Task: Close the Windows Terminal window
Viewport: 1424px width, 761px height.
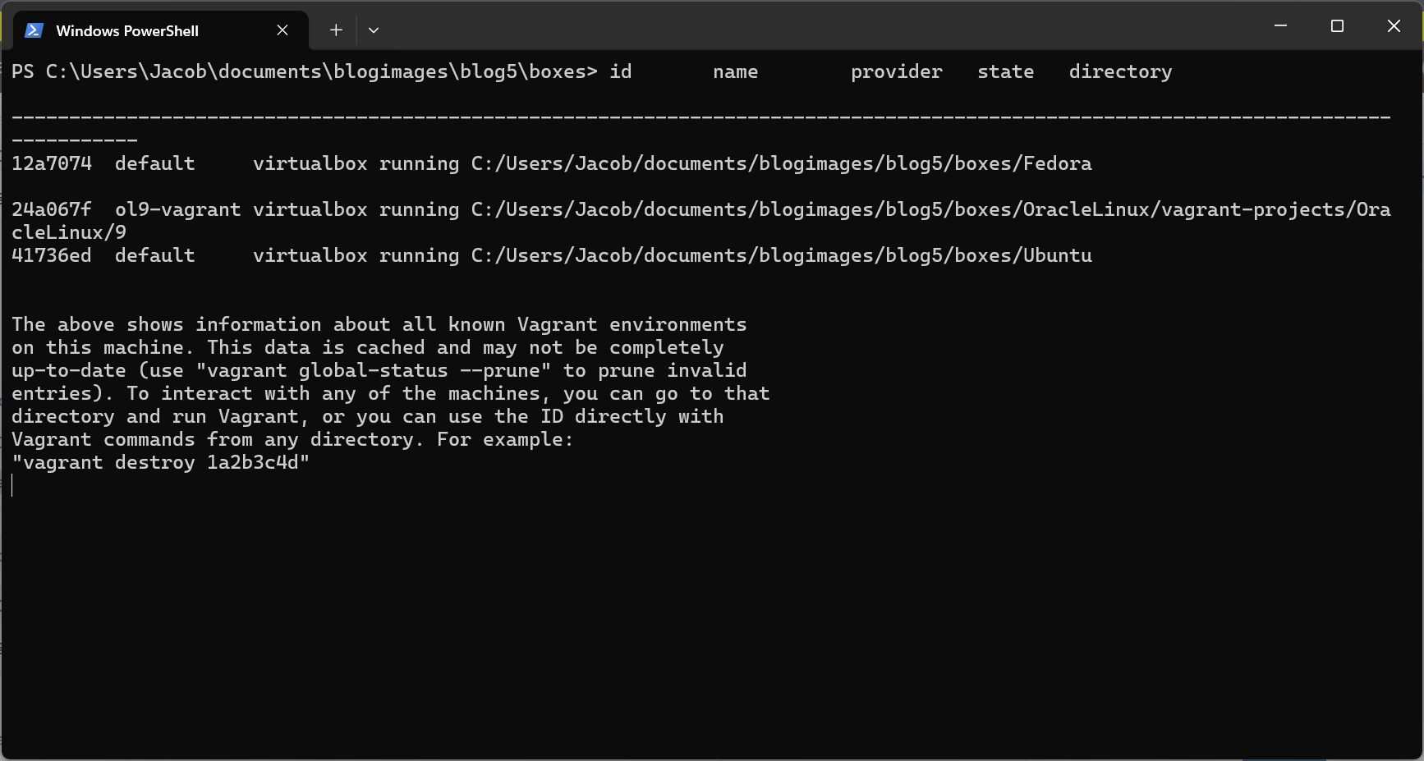Action: coord(1394,26)
